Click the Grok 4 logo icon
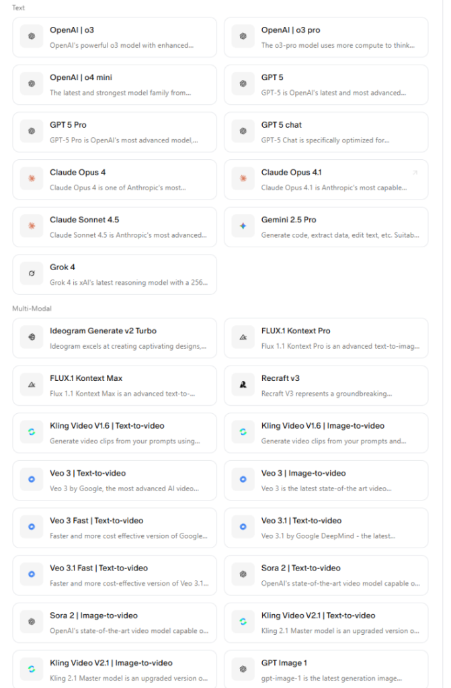This screenshot has width=451, height=688. 32,274
